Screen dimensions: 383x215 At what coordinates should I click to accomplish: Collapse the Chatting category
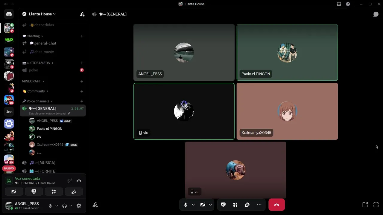[x=33, y=36]
